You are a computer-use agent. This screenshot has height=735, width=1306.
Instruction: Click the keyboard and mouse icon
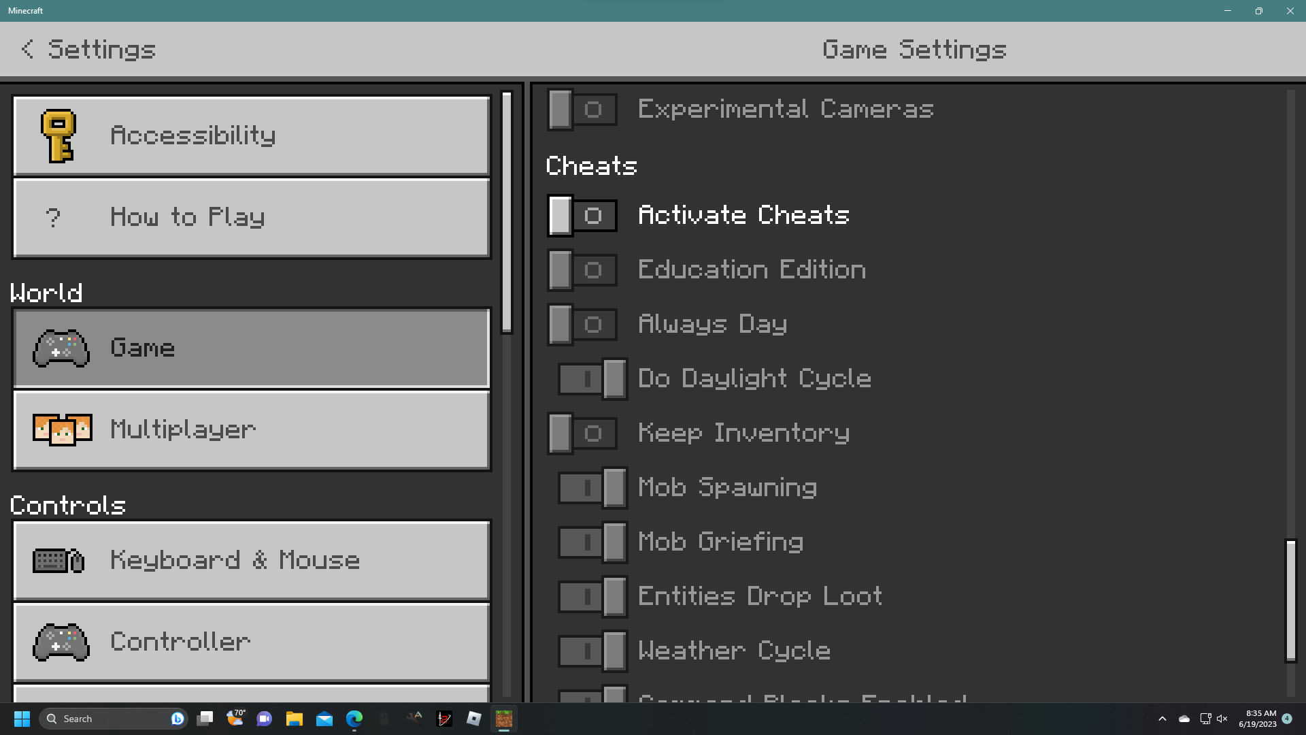(58, 561)
